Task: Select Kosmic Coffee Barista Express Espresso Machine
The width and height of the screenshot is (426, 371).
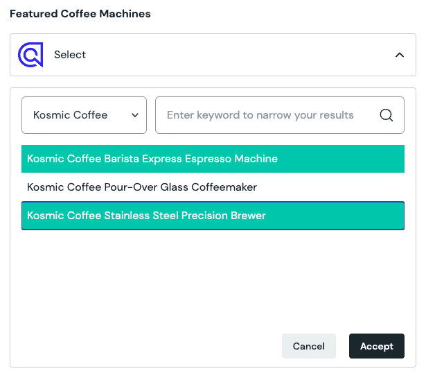Action: pyautogui.click(x=213, y=159)
